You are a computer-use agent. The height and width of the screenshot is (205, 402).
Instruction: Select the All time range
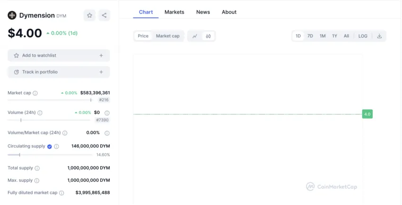point(346,36)
